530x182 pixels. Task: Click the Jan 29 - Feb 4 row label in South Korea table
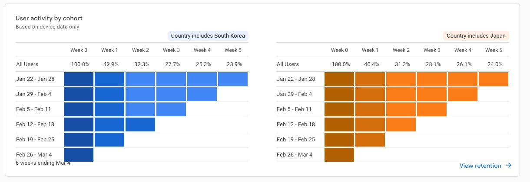pos(33,94)
